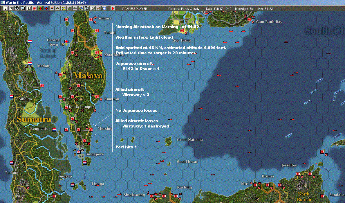Viewport: 345px width, 203px height.
Task: Click the 'Raid spotted at 46 NM' line
Action: [x=171, y=48]
